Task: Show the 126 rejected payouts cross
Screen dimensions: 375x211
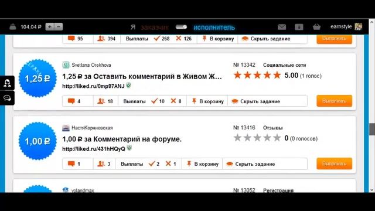Action: 178,38
